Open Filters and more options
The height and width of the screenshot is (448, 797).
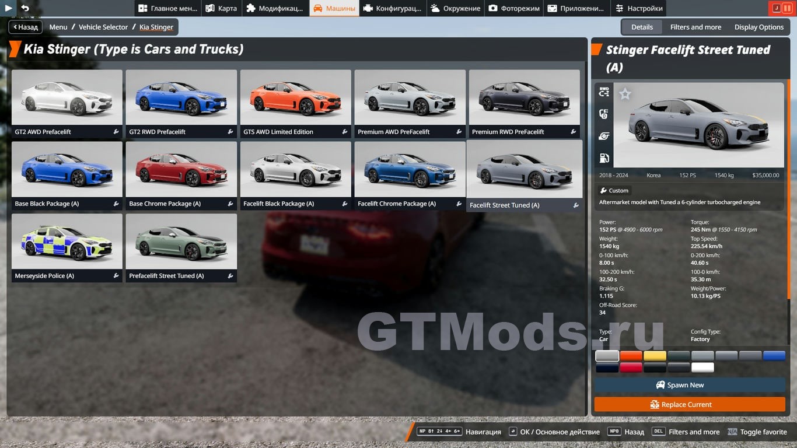(x=695, y=27)
